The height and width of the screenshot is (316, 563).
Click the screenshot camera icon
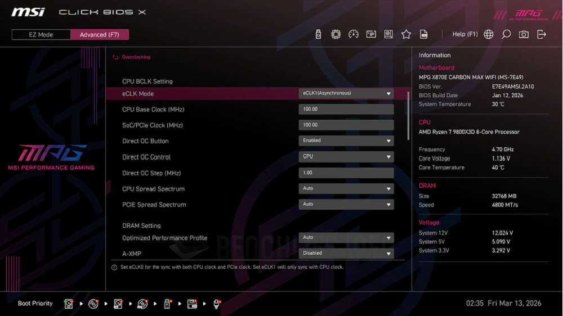pos(524,34)
